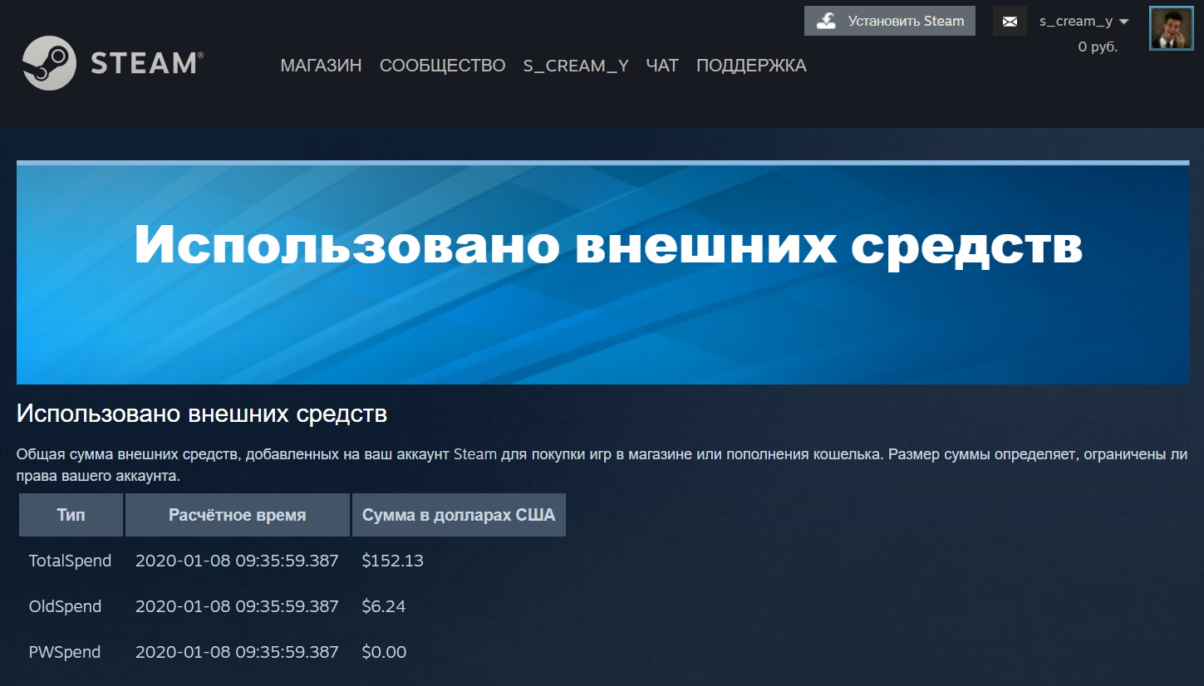
Task: Click the Расчётное время column header
Action: 237,515
